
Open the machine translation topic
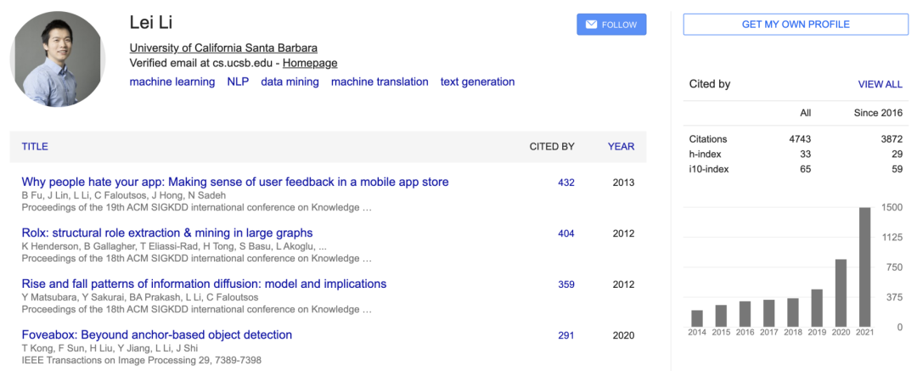point(380,82)
